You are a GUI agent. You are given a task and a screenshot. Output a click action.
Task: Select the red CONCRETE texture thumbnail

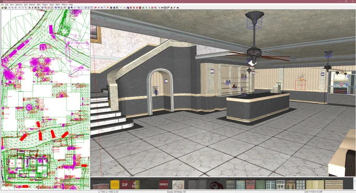(x=164, y=185)
